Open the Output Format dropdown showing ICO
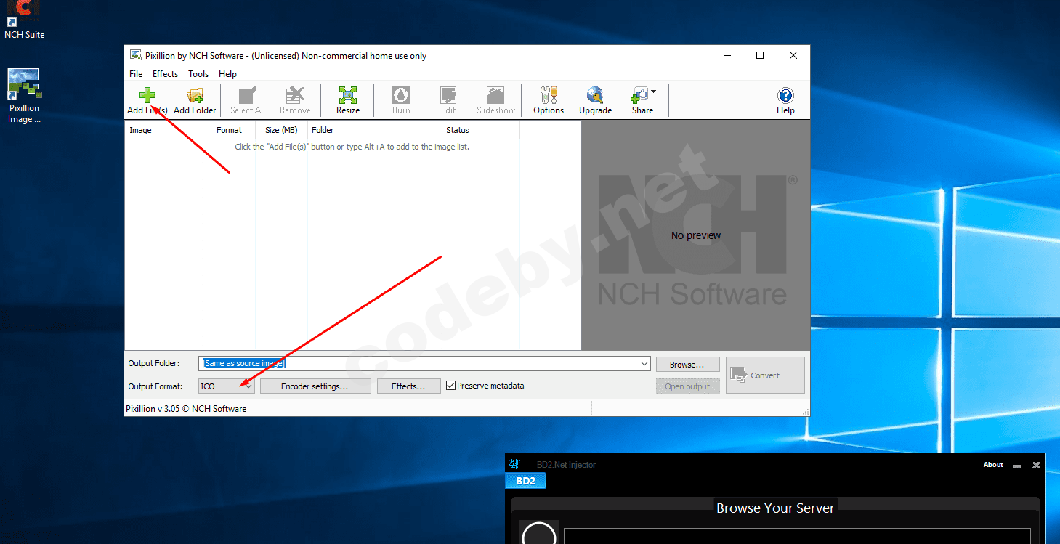Image resolution: width=1060 pixels, height=544 pixels. pyautogui.click(x=227, y=386)
